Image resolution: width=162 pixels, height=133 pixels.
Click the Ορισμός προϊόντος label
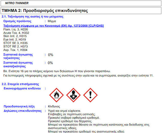pyautogui.click(x=17, y=21)
